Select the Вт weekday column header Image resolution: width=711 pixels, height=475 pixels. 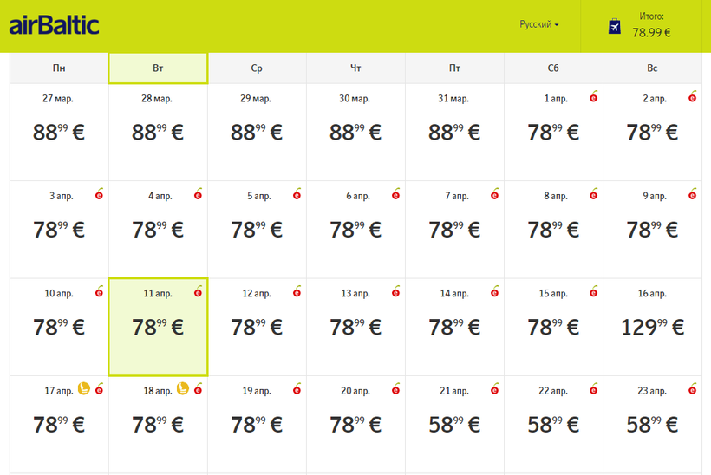coord(158,68)
